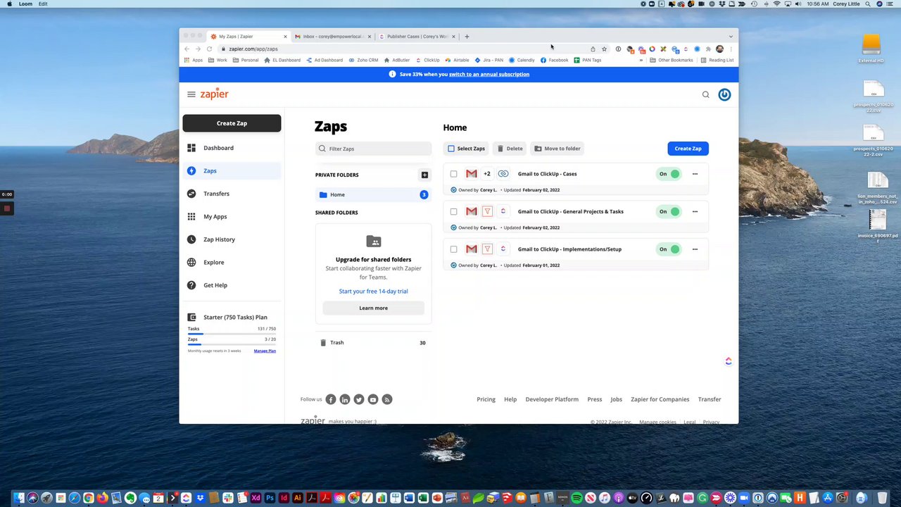Image resolution: width=901 pixels, height=507 pixels.
Task: Open the Edit menu in the menu bar
Action: 43,4
